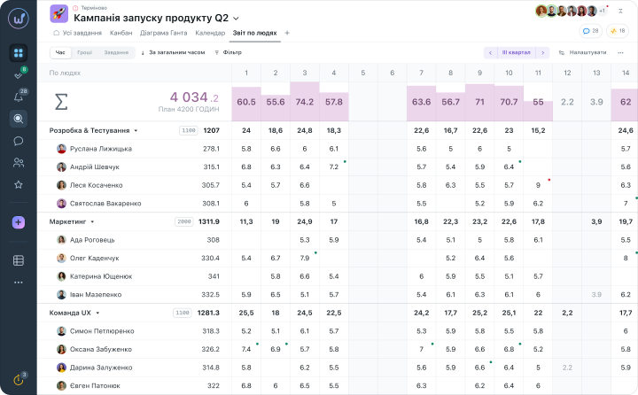Switch report mode to Час
The height and width of the screenshot is (395, 638).
[60, 52]
